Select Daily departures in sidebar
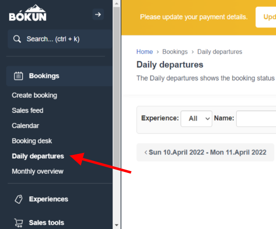This screenshot has height=229, width=276. click(x=38, y=156)
